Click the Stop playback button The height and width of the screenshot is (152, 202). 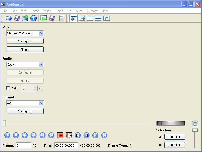click(16, 135)
